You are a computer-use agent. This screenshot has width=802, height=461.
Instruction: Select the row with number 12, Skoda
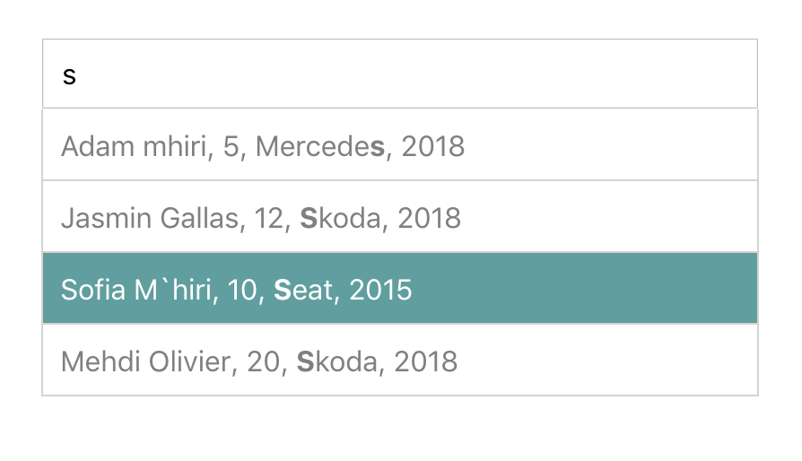(x=400, y=217)
